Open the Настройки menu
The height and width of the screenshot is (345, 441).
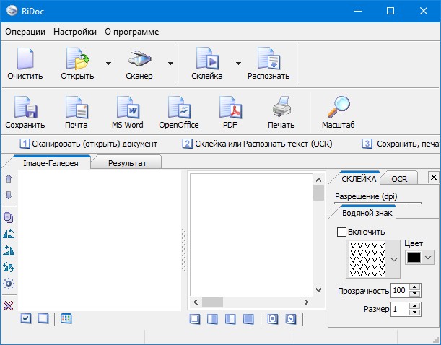pos(75,32)
